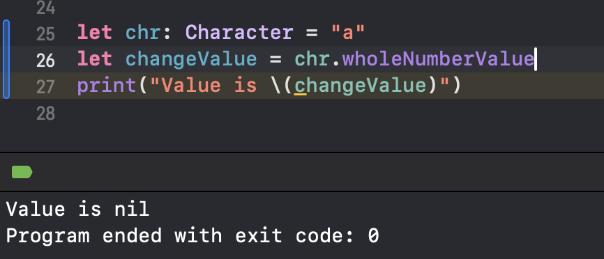The height and width of the screenshot is (259, 604).
Task: Click the "Value is nil" console output
Action: click(77, 210)
